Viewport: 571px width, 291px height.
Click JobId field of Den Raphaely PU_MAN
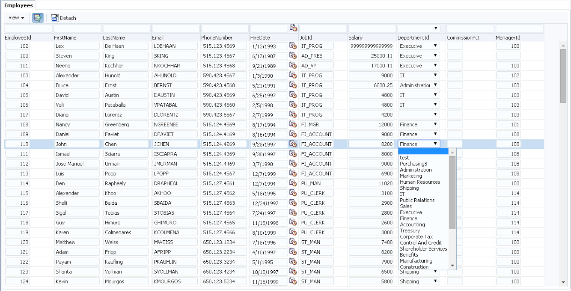316,183
